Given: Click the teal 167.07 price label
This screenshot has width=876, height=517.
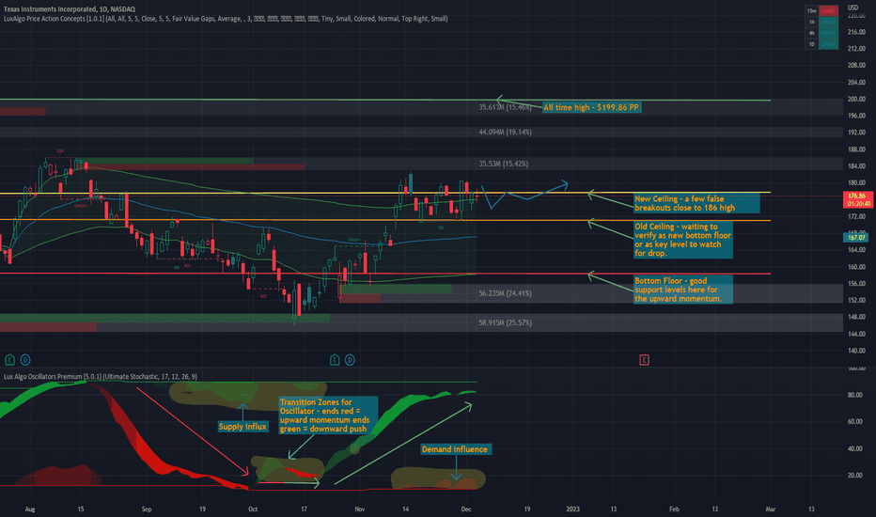Looking at the screenshot, I should 856,238.
